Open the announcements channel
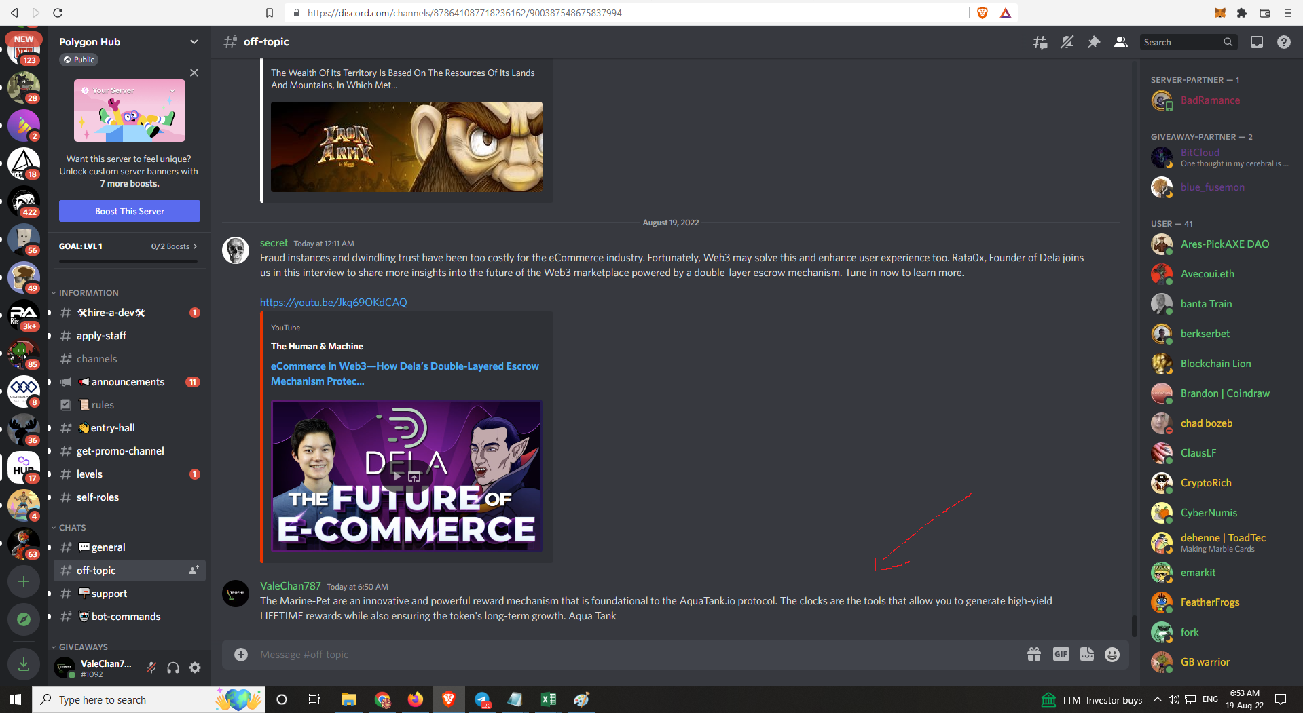This screenshot has width=1303, height=713. (129, 382)
